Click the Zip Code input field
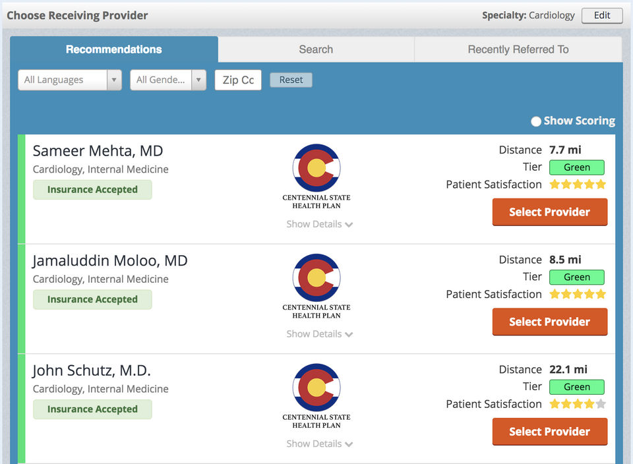Viewport: 633px width, 464px height. pos(238,80)
